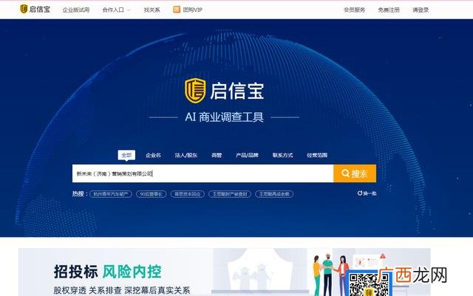This screenshot has width=473, height=296.
Task: Open the 招投标 风险内控 banner
Action: click(225, 272)
